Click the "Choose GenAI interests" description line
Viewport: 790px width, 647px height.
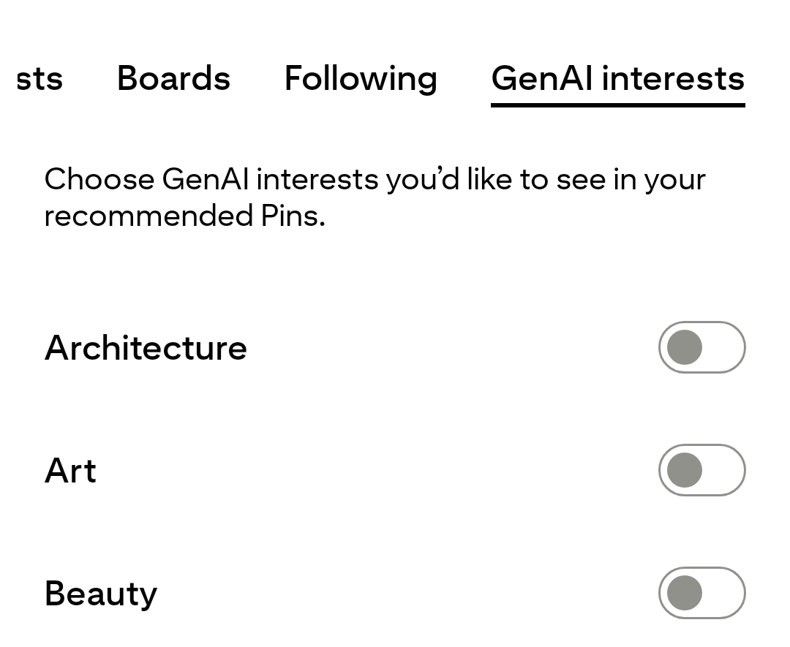375,179
